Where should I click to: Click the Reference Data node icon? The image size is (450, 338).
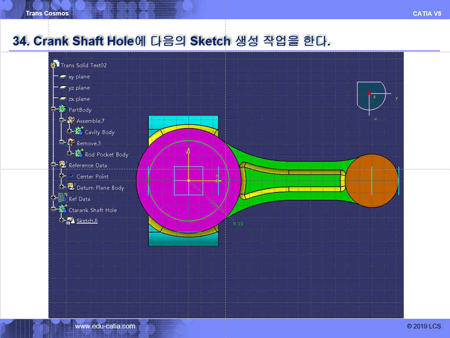point(63,165)
